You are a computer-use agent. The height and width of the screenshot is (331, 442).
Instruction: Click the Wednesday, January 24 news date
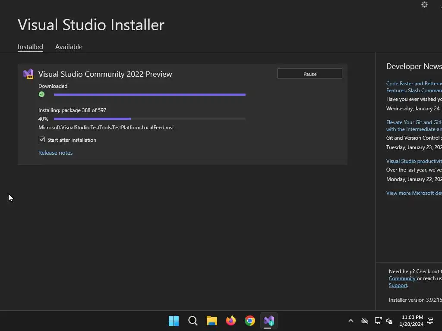tap(413, 108)
